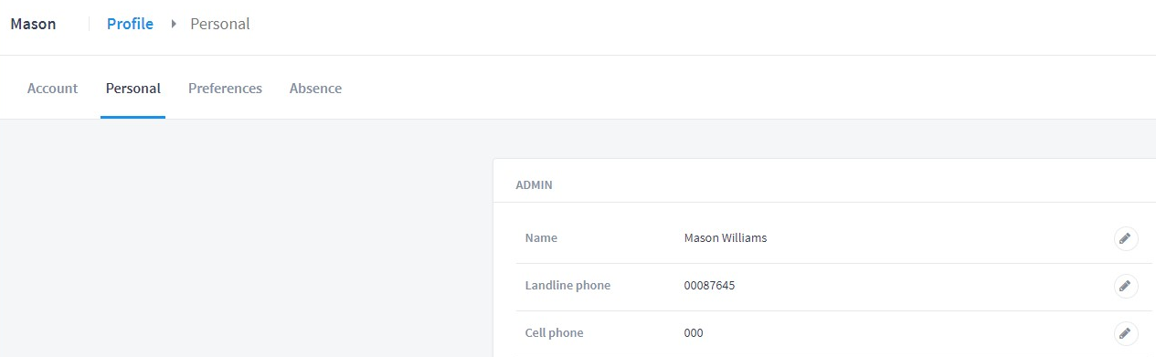Click the landline number 00087645

point(709,286)
